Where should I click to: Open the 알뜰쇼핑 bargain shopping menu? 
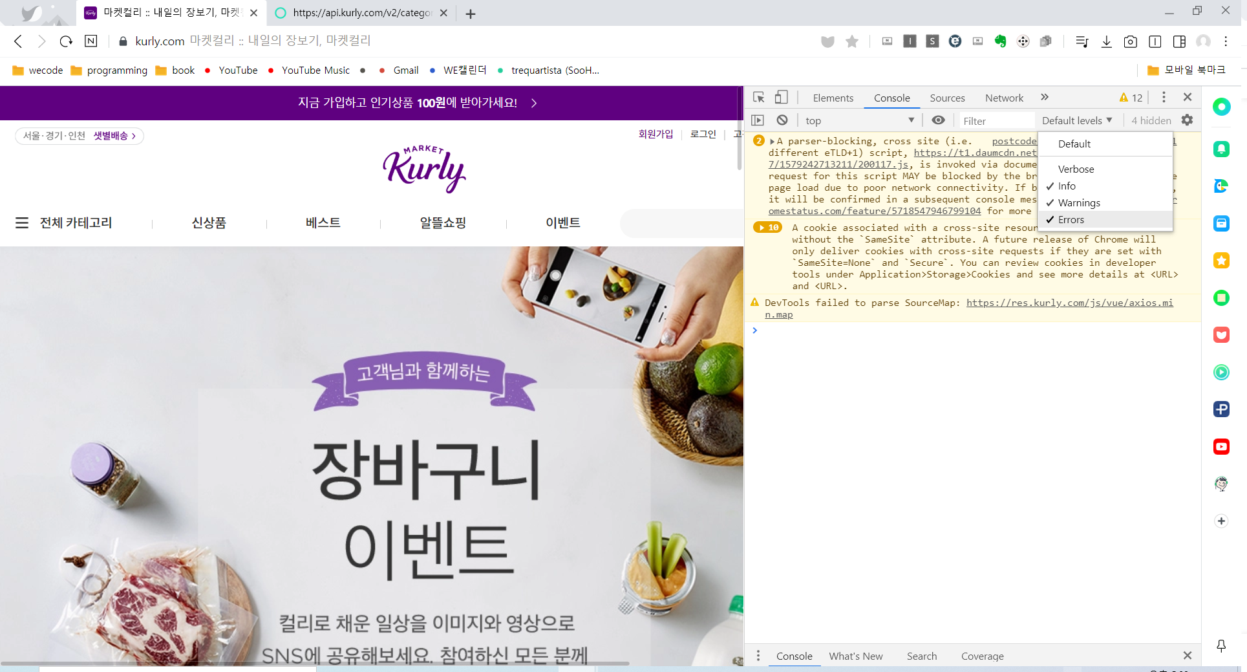click(x=443, y=222)
